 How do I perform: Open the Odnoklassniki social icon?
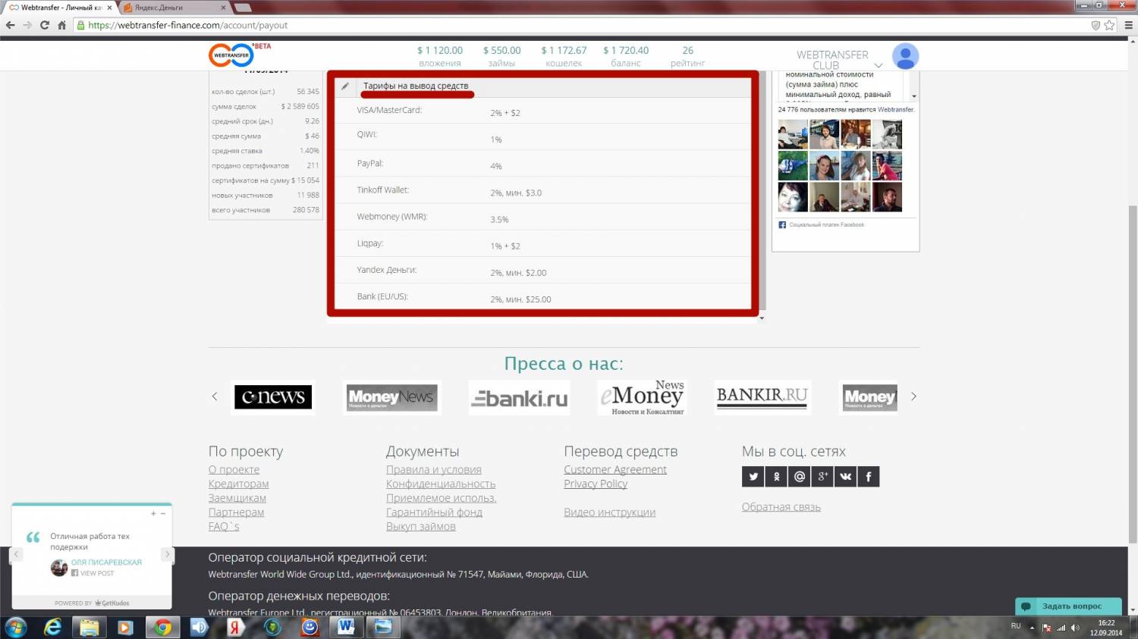click(x=776, y=476)
